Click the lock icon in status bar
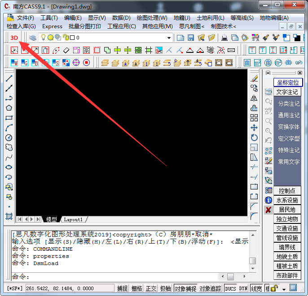 point(274,288)
